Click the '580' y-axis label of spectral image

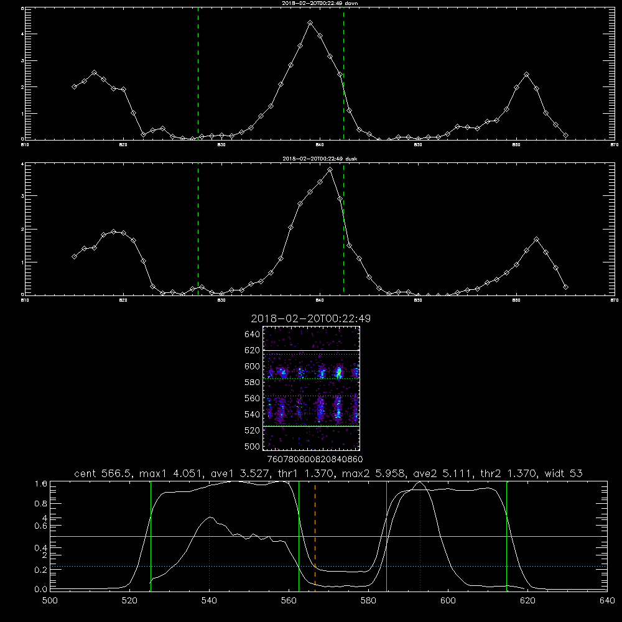(x=253, y=383)
